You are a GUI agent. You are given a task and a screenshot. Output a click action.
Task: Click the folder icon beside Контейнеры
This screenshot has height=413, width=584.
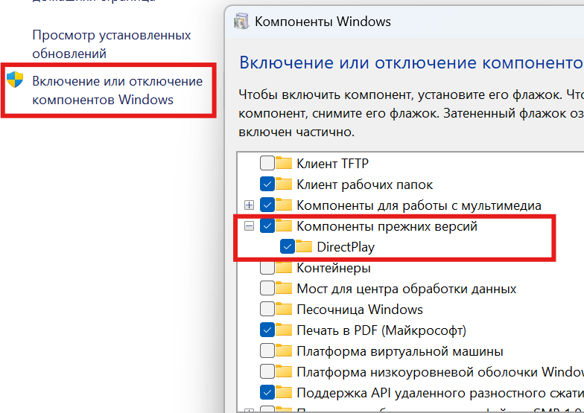pyautogui.click(x=284, y=268)
